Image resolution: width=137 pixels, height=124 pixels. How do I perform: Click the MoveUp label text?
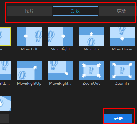91,49
